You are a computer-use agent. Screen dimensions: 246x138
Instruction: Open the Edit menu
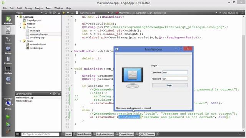tap(12, 8)
